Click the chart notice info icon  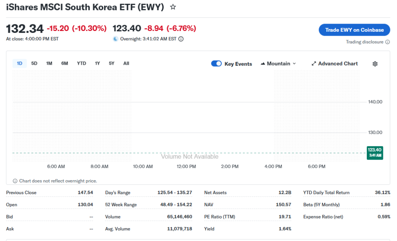(15, 181)
